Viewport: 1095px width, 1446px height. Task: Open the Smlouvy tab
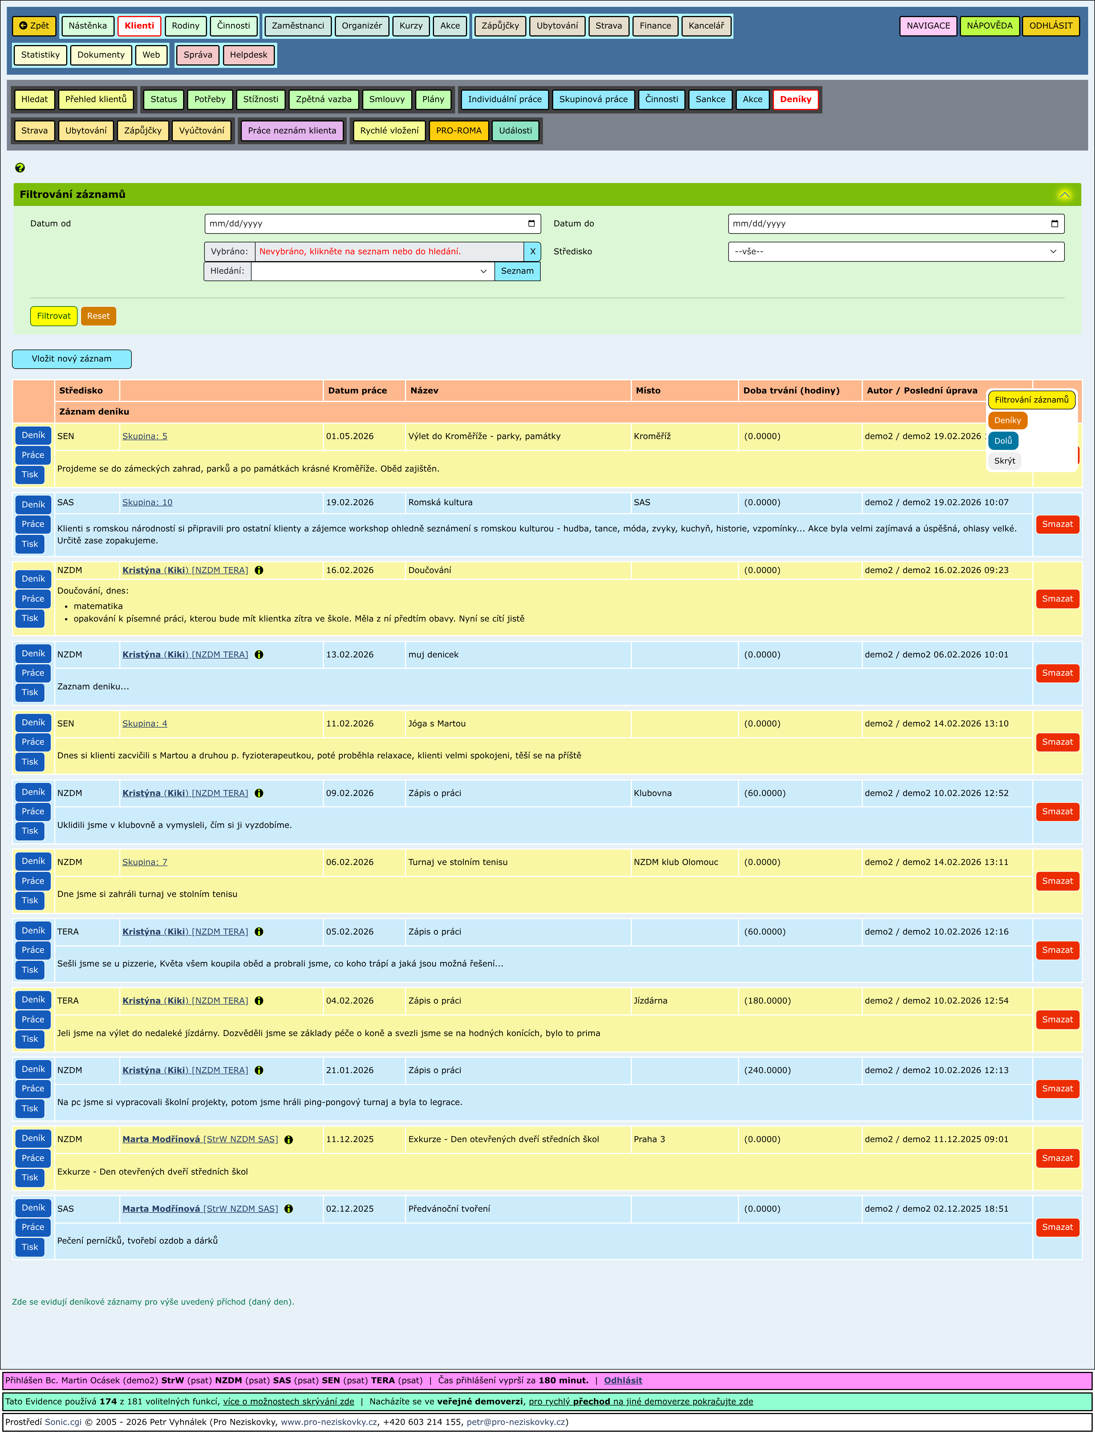tap(387, 99)
